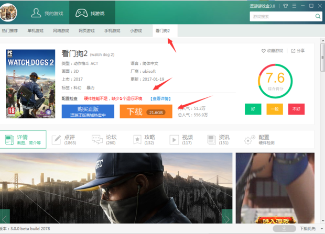The width and height of the screenshot is (325, 234).
Task: Open the 查看详情 link
Action: click(x=160, y=98)
